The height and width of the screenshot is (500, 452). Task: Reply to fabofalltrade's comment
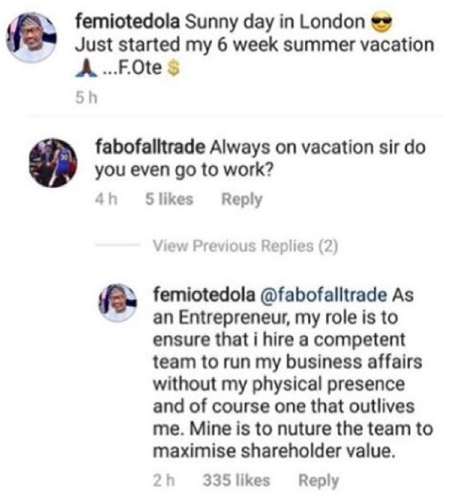pyautogui.click(x=242, y=199)
